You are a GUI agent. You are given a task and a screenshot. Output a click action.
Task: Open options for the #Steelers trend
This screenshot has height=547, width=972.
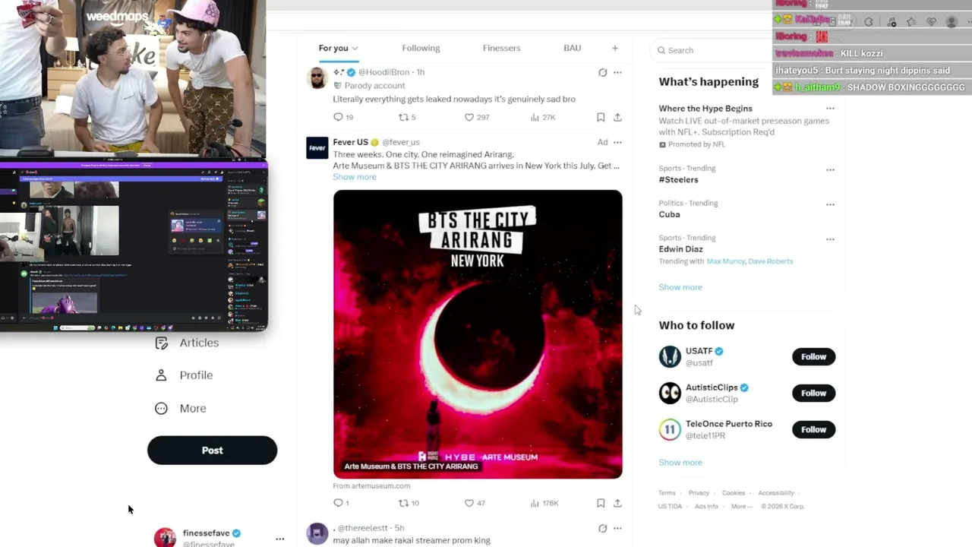[830, 169]
